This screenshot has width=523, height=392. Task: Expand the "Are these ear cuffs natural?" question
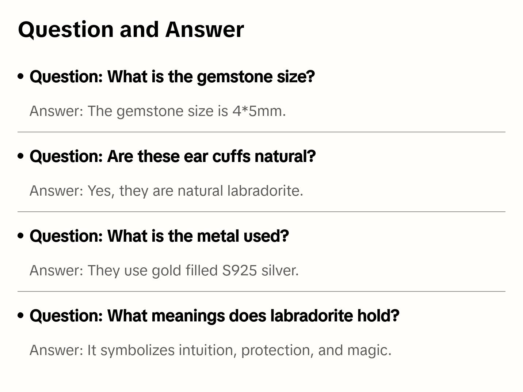(172, 156)
